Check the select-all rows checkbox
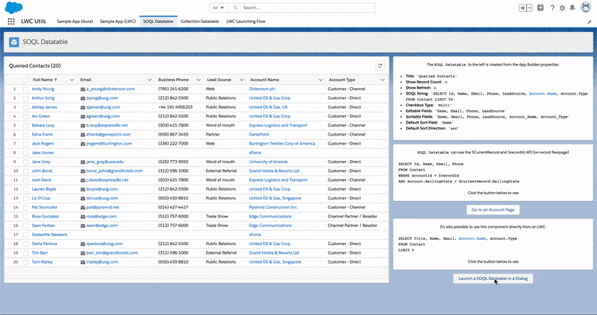 click(x=25, y=80)
